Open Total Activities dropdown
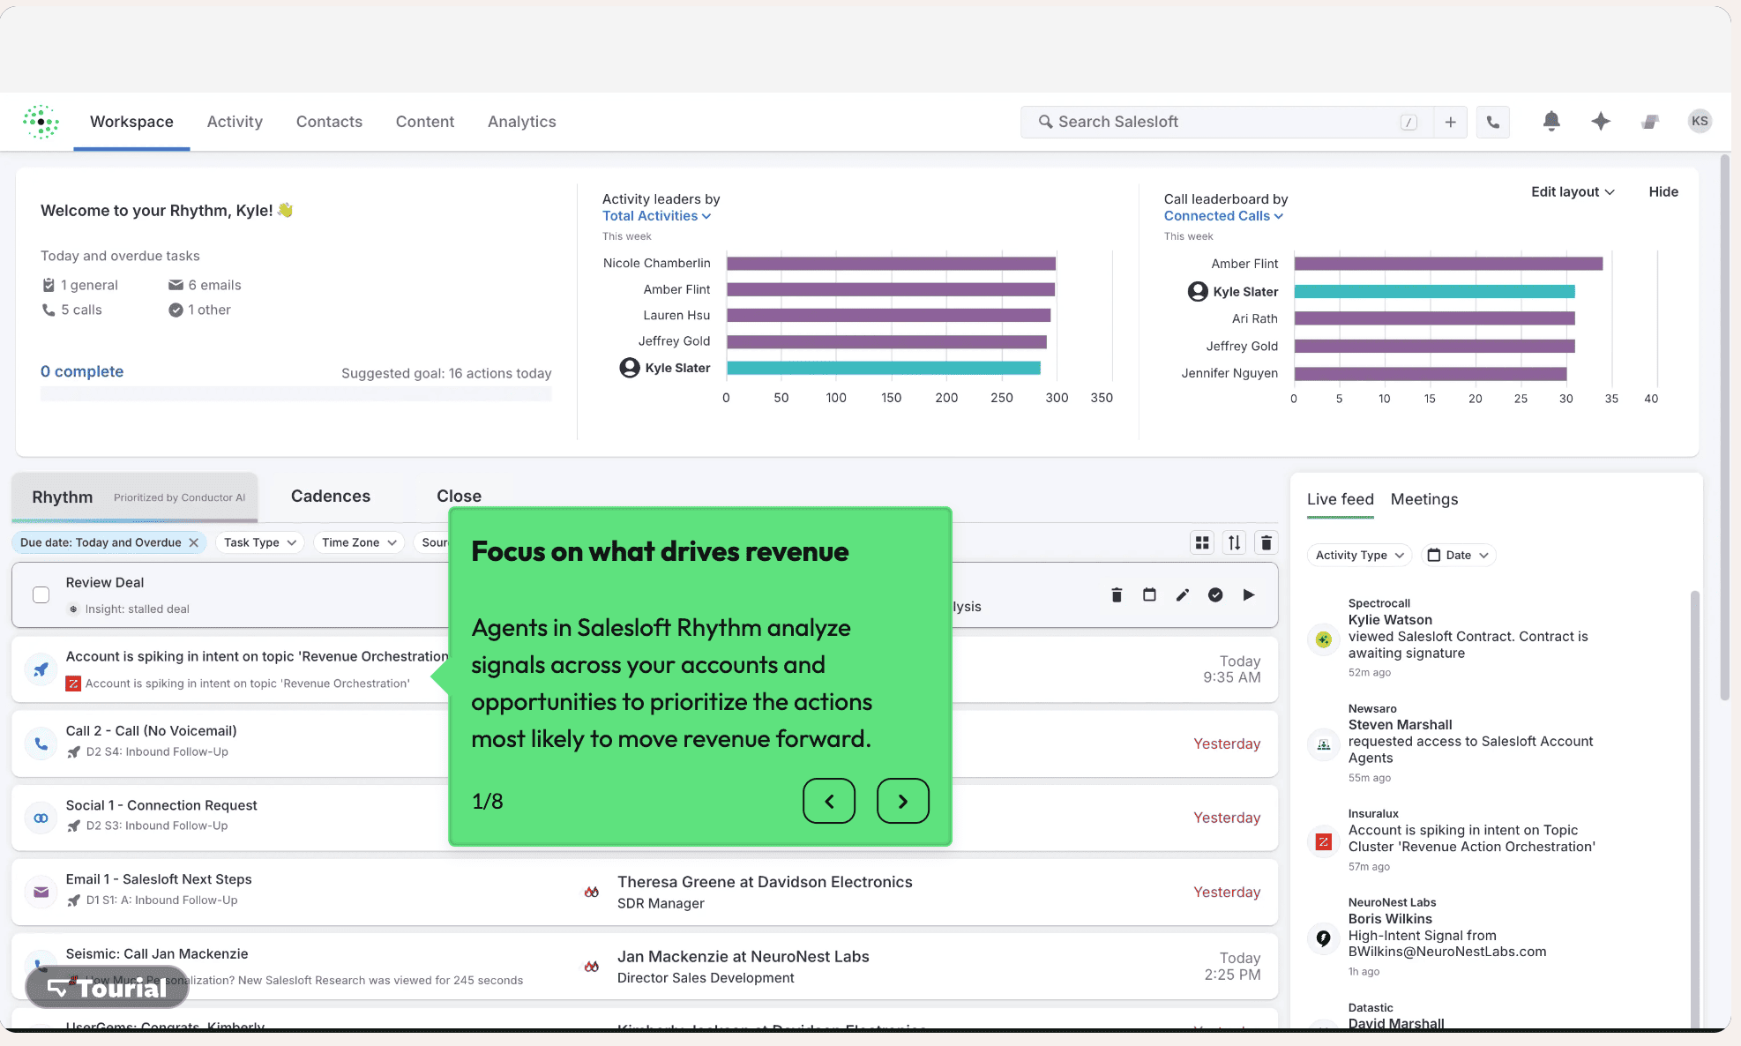 click(x=656, y=216)
